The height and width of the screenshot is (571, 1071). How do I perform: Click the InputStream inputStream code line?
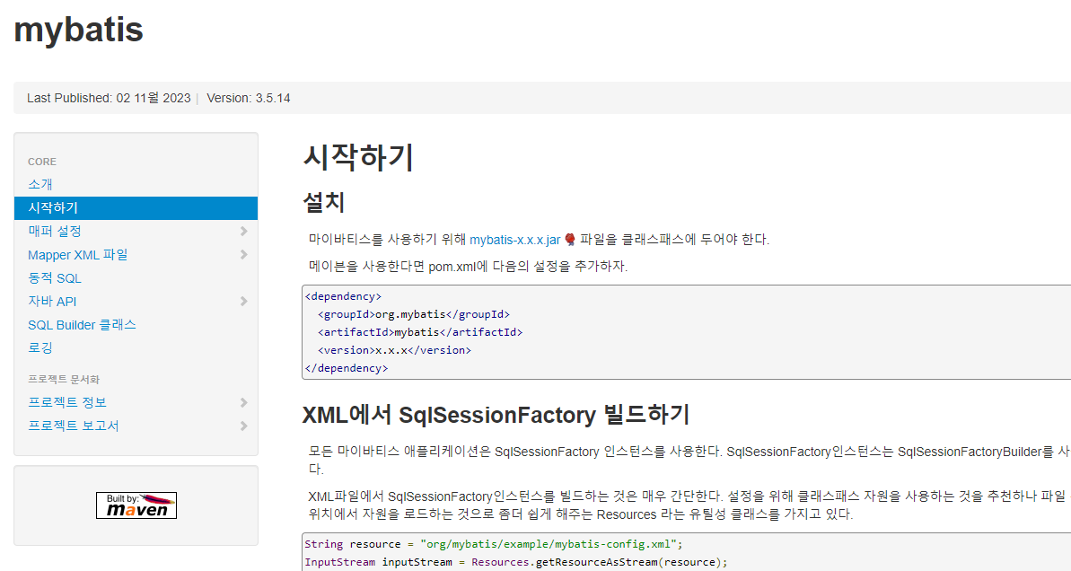[516, 562]
